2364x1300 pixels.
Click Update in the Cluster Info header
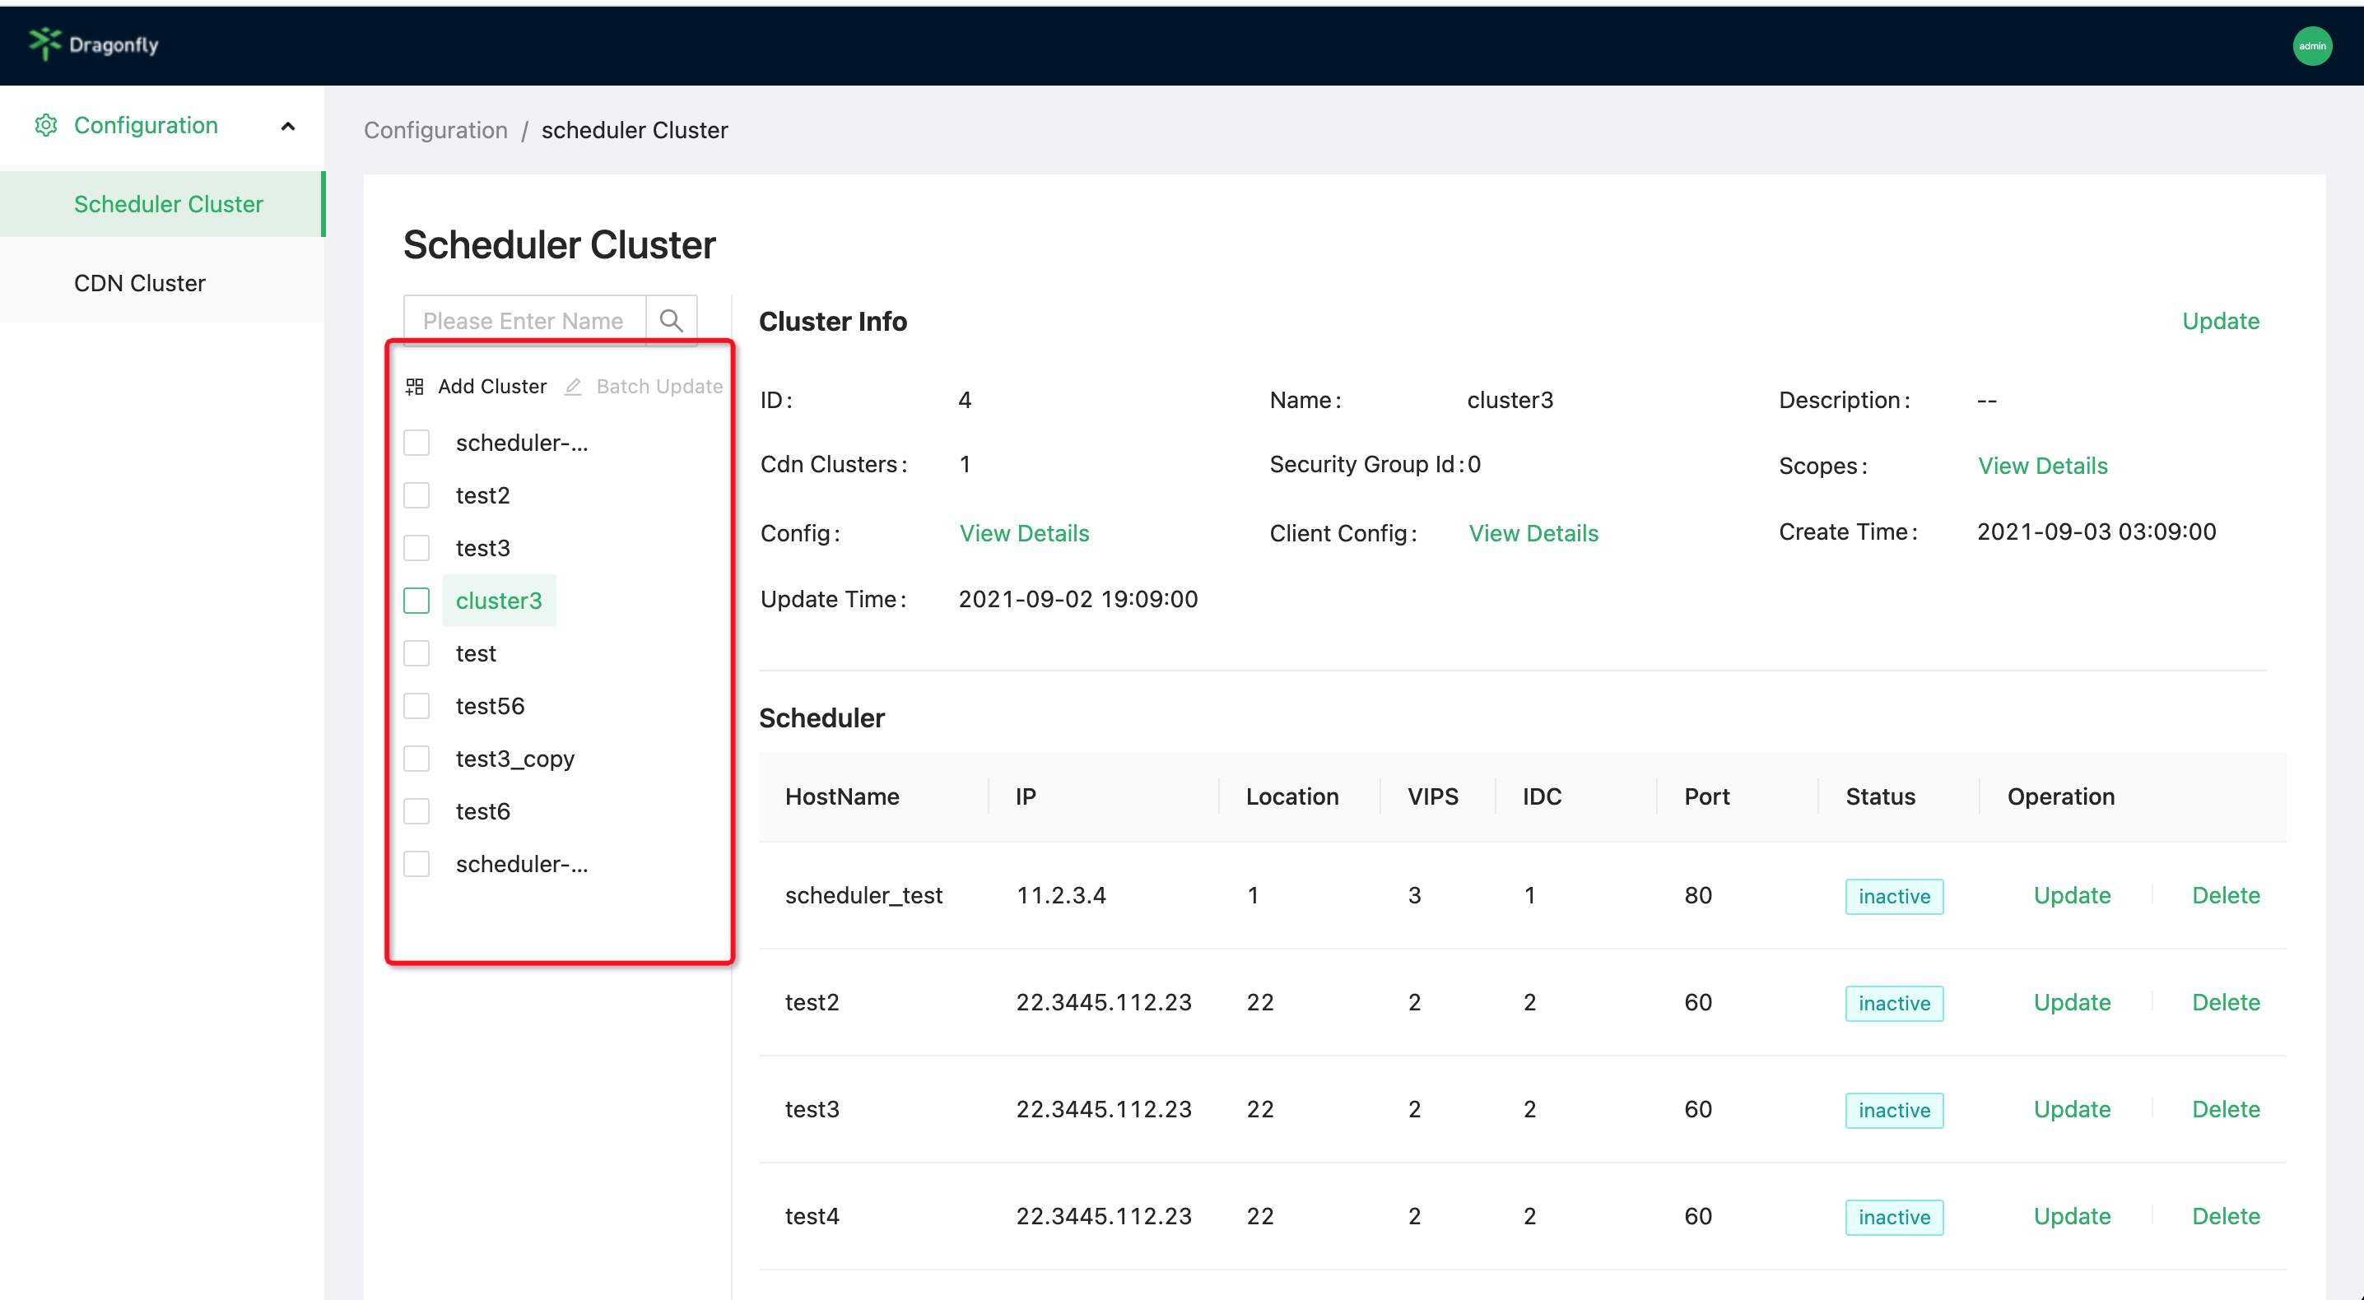coord(2220,321)
